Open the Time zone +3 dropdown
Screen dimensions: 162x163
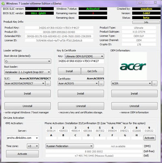point(33,146)
